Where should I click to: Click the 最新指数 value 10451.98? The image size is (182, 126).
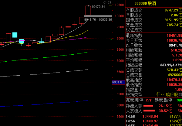[174, 35]
